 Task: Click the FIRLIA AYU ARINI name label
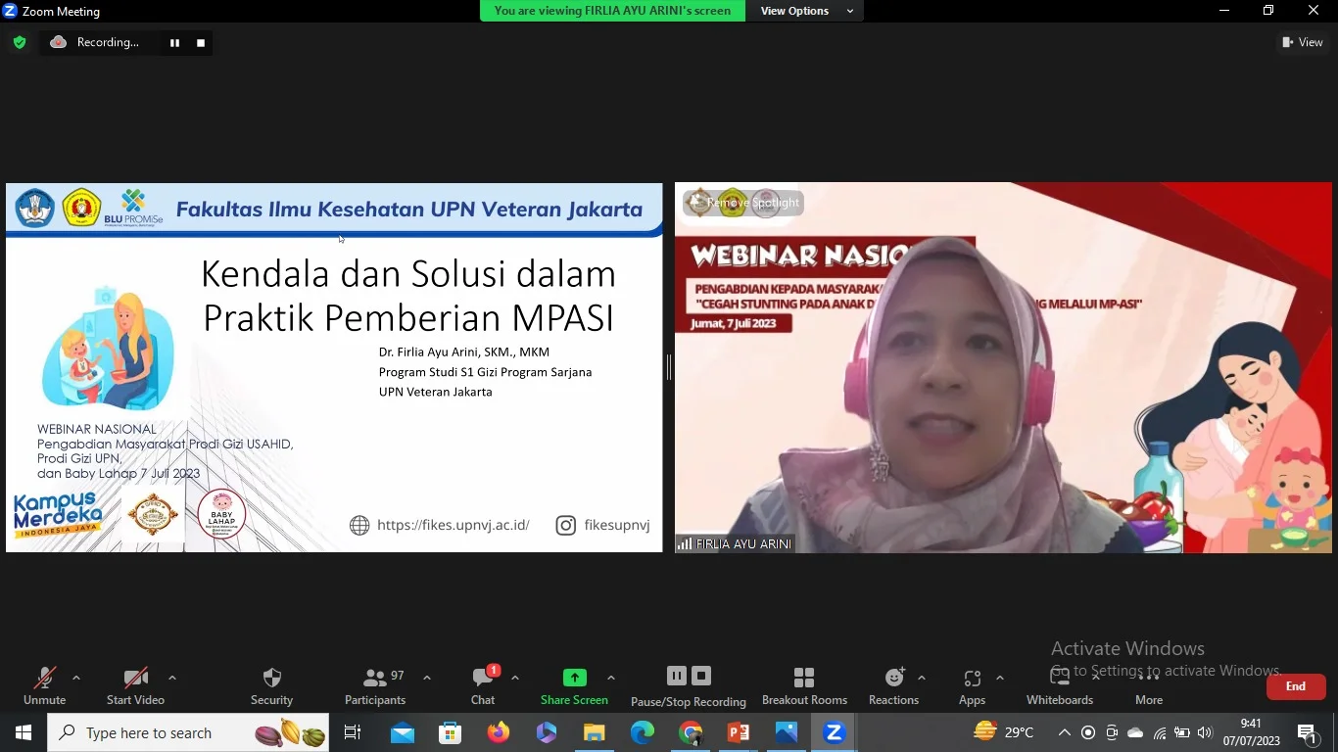(743, 544)
